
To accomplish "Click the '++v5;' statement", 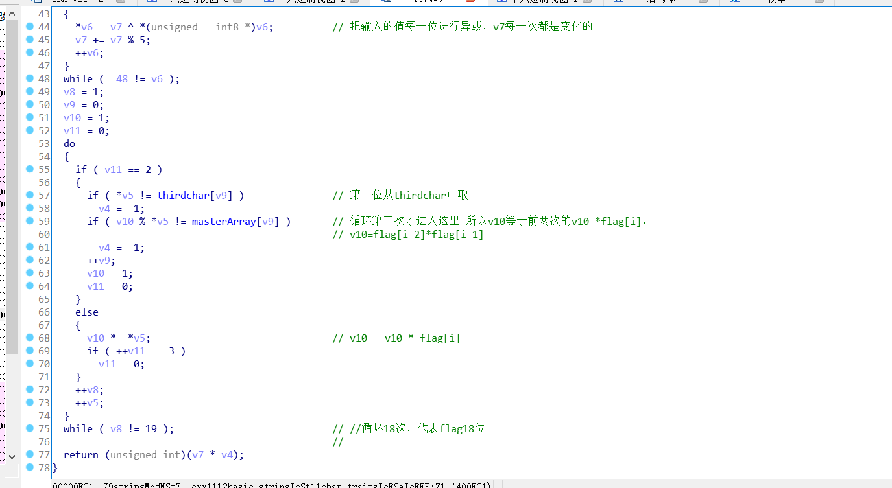I will coord(90,402).
